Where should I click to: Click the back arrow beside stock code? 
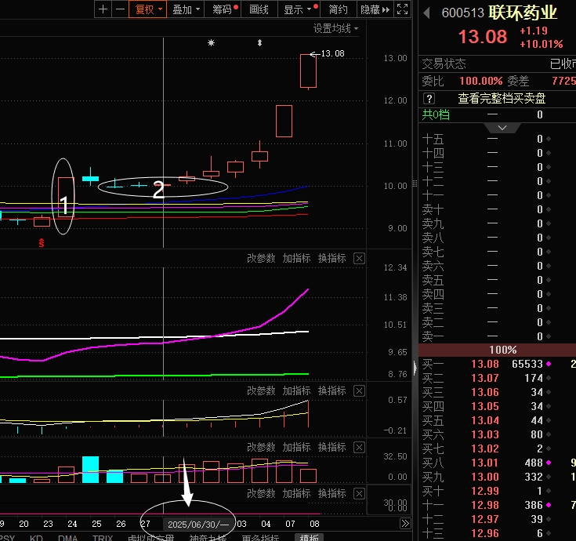(x=426, y=13)
